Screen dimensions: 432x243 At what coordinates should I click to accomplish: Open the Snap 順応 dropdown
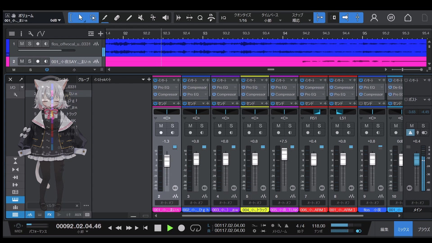(x=310, y=20)
